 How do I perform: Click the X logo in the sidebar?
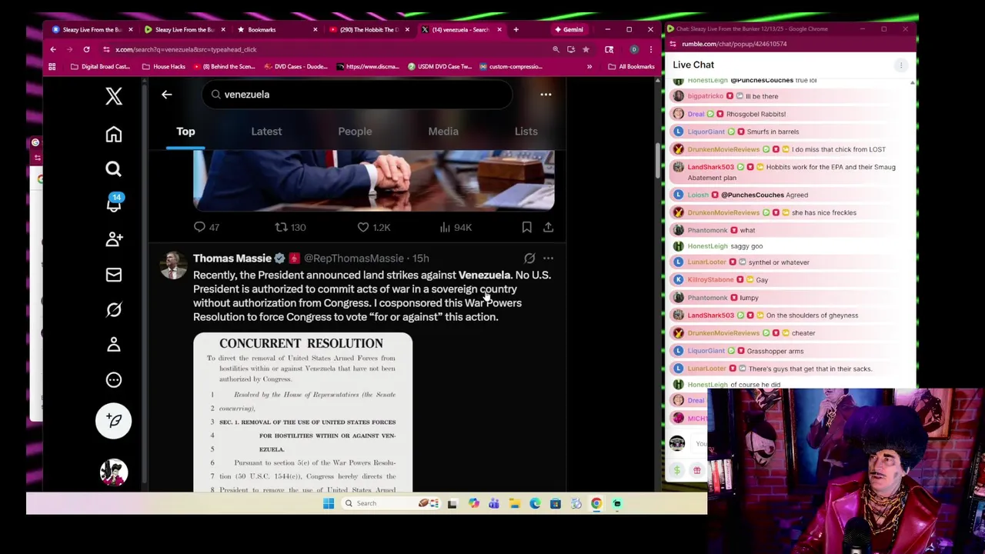point(114,95)
